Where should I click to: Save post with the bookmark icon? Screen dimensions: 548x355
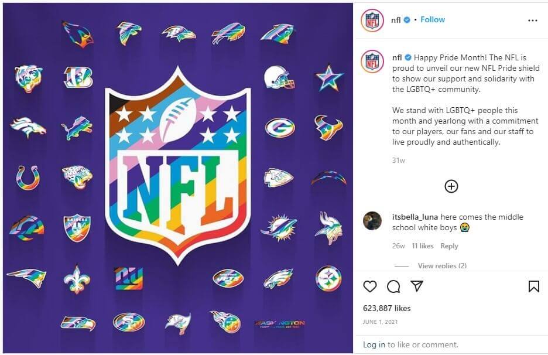(533, 286)
